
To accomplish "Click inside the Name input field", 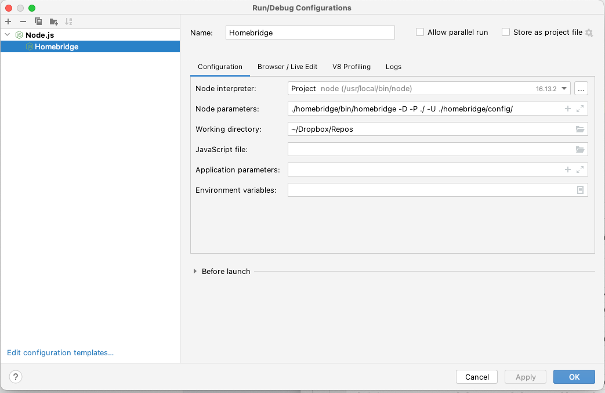I will coord(310,33).
